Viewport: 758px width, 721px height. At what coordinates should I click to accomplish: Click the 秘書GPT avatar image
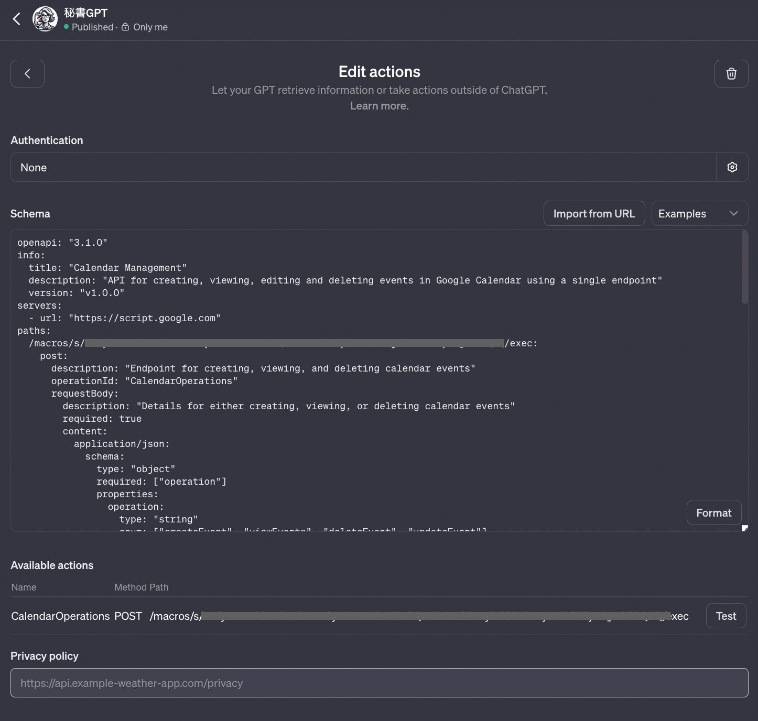(x=45, y=19)
